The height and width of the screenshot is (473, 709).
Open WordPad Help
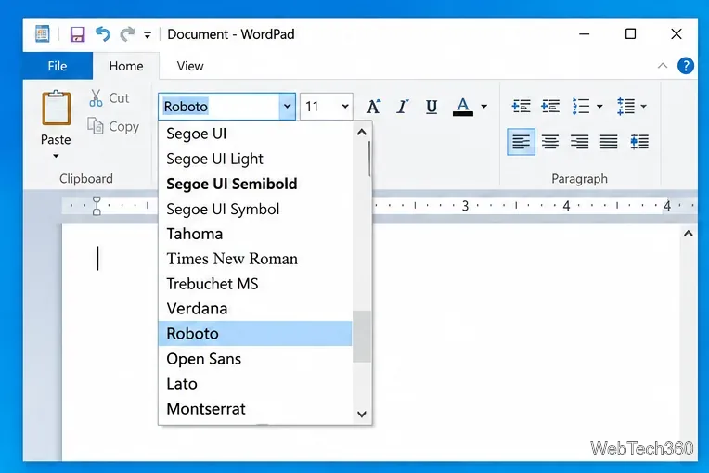click(686, 66)
